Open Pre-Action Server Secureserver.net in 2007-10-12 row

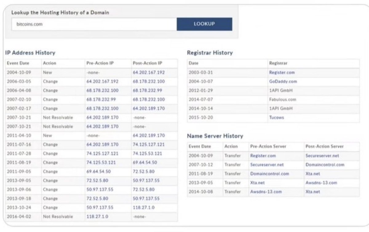(267, 165)
